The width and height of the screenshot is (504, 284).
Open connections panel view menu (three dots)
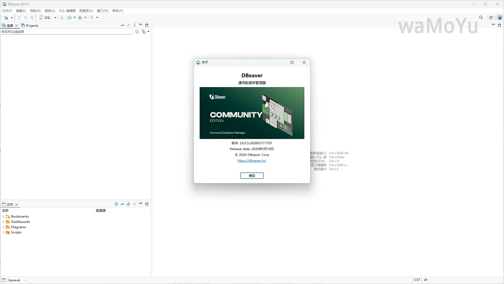135,25
